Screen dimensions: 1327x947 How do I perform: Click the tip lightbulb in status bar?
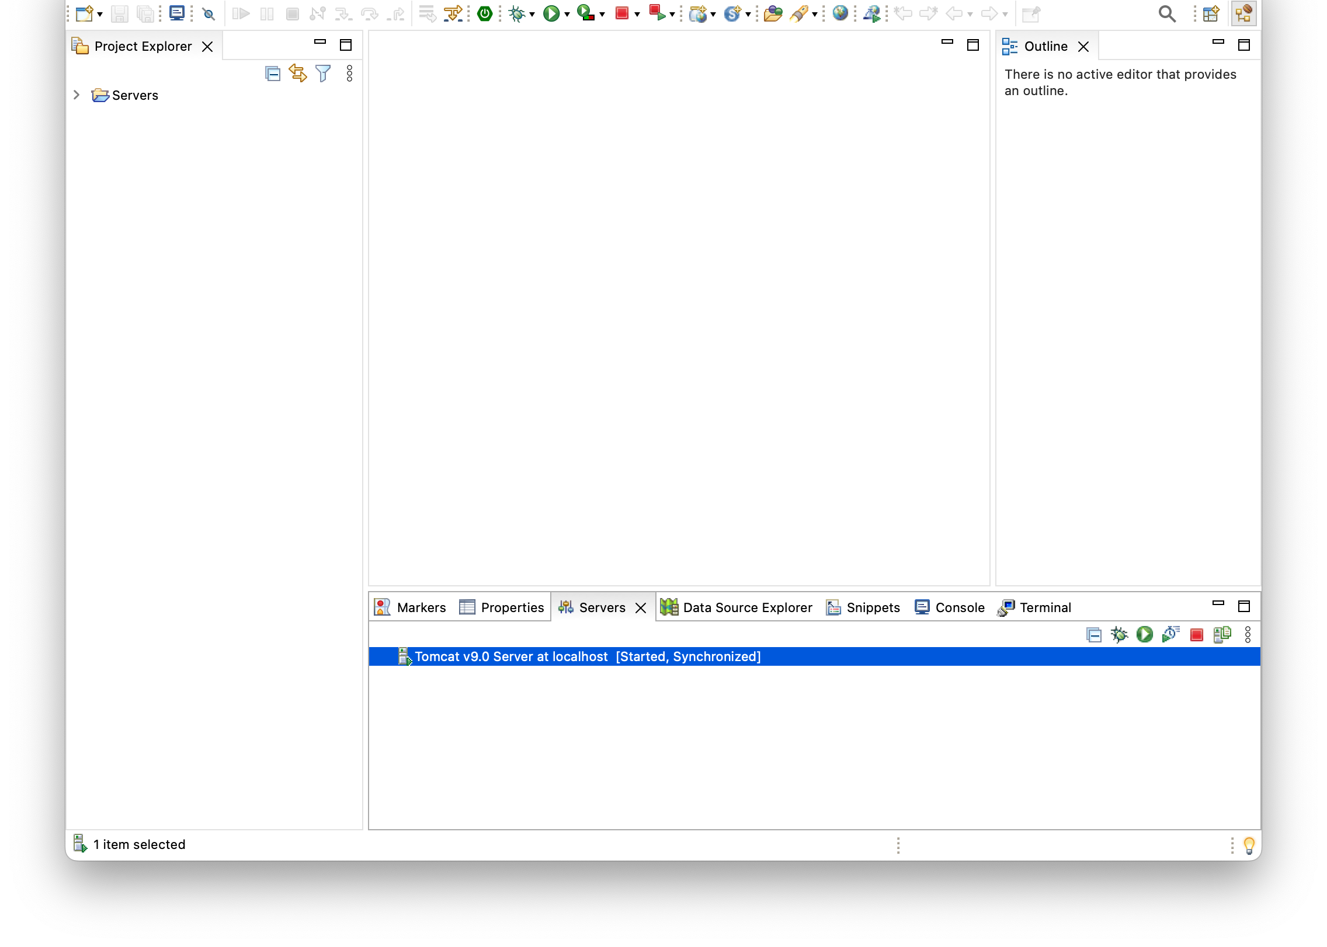pyautogui.click(x=1249, y=845)
